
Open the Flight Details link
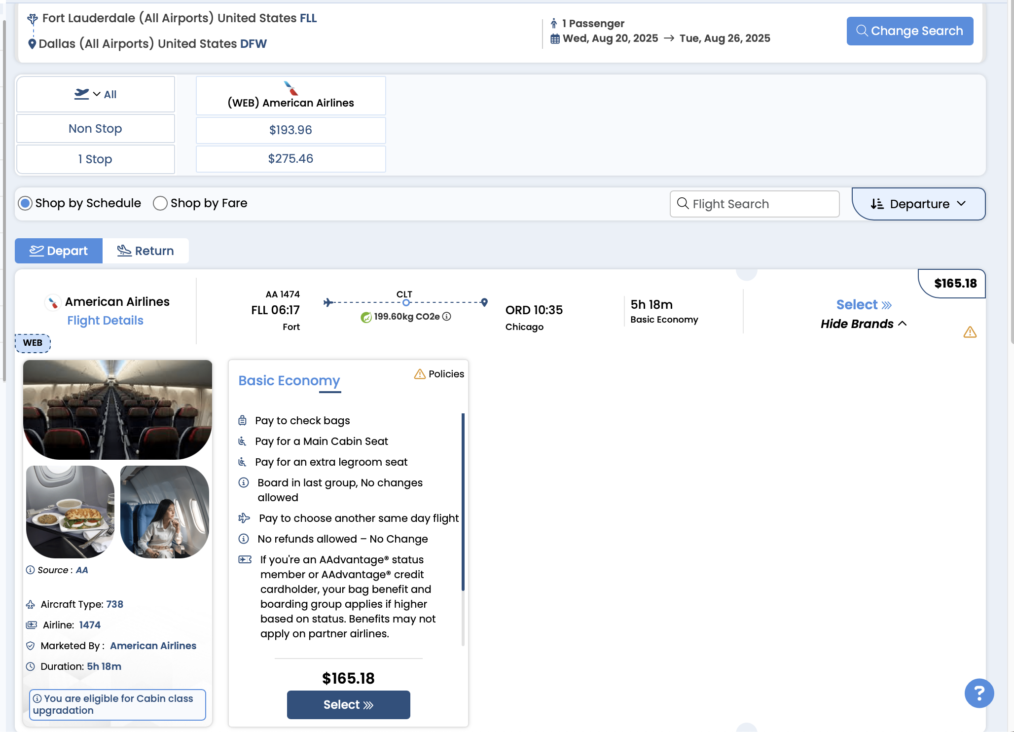pos(105,321)
